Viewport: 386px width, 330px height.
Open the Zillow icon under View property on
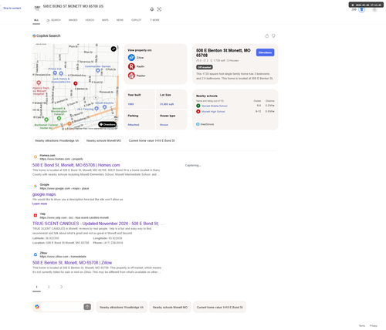click(131, 58)
